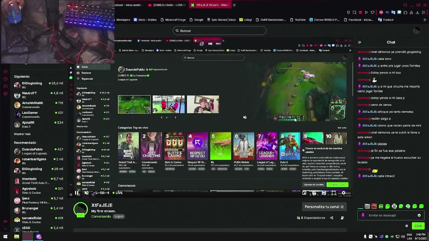Click the Ver todo categories link
The image size is (429, 241).
[342, 128]
